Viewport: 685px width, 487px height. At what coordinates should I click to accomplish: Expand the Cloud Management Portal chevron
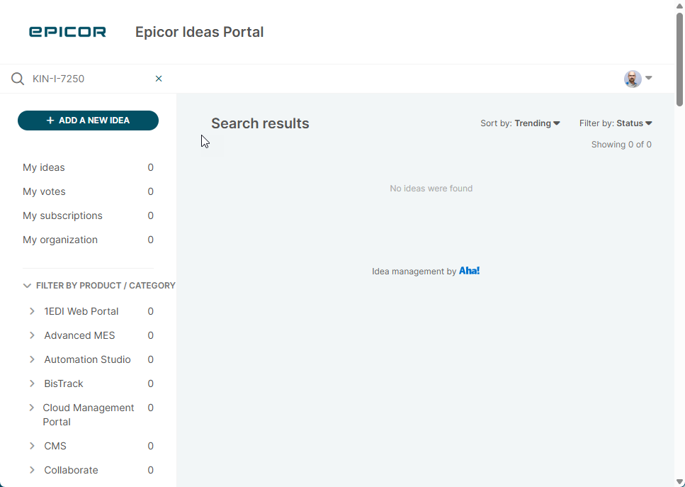[32, 408]
